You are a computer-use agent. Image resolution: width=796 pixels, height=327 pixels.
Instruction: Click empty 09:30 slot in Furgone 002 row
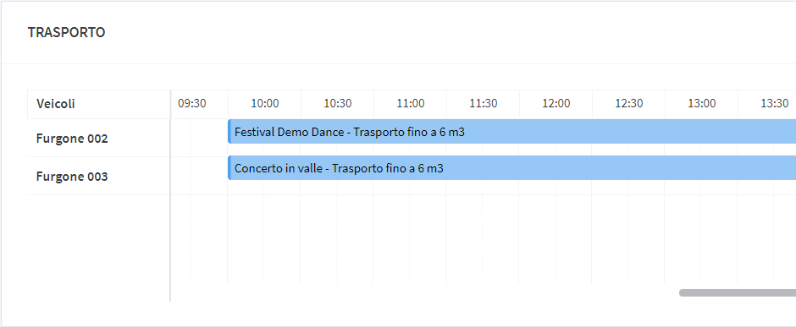200,139
